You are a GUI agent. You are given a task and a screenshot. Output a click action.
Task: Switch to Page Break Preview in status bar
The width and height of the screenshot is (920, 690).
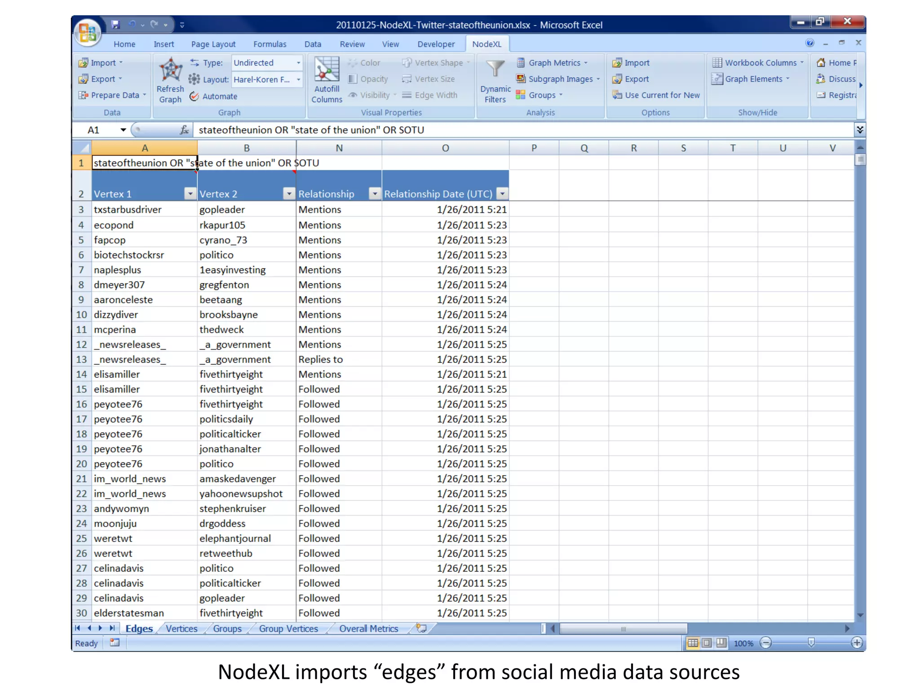pyautogui.click(x=721, y=643)
